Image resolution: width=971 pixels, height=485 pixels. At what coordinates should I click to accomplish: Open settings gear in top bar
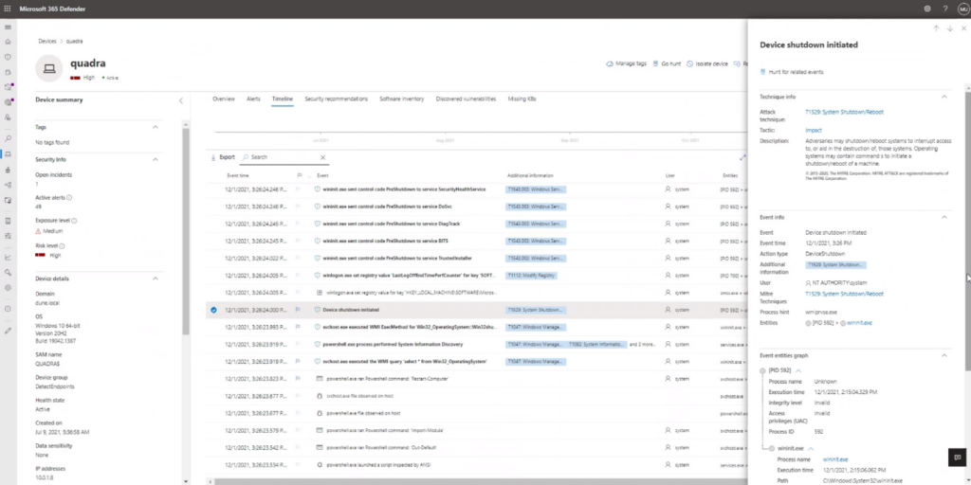[927, 9]
